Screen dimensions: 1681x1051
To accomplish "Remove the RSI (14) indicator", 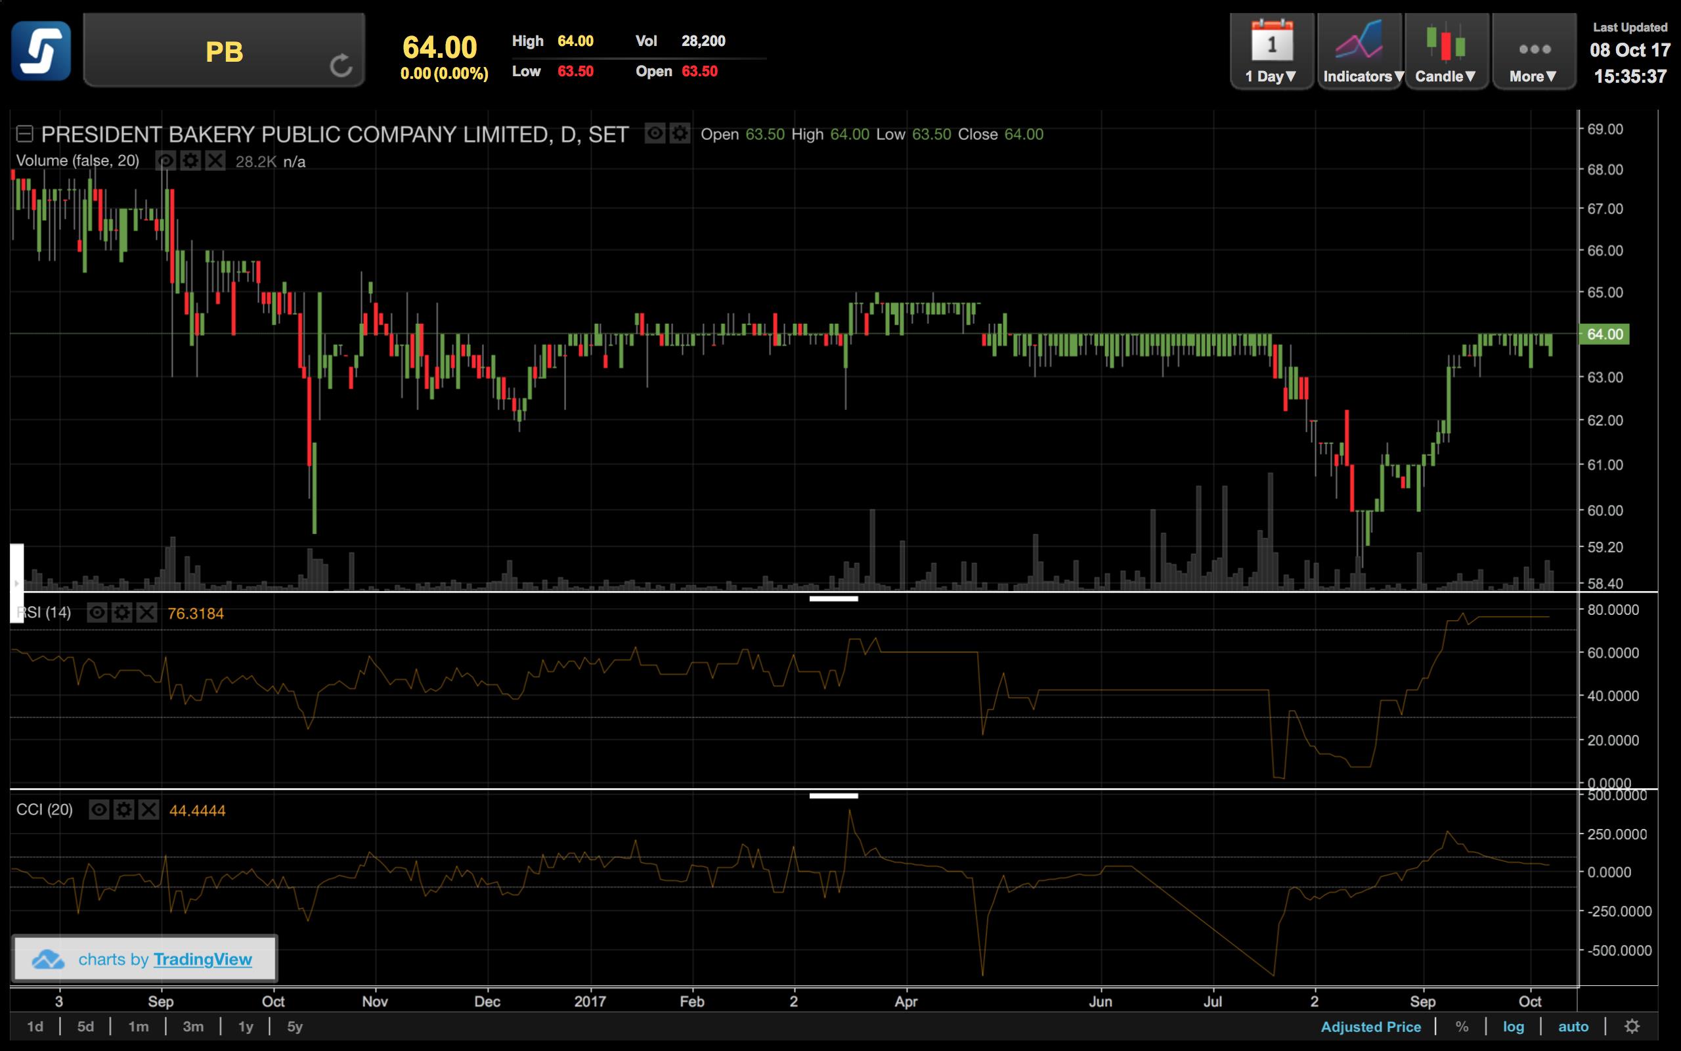I will point(147,612).
